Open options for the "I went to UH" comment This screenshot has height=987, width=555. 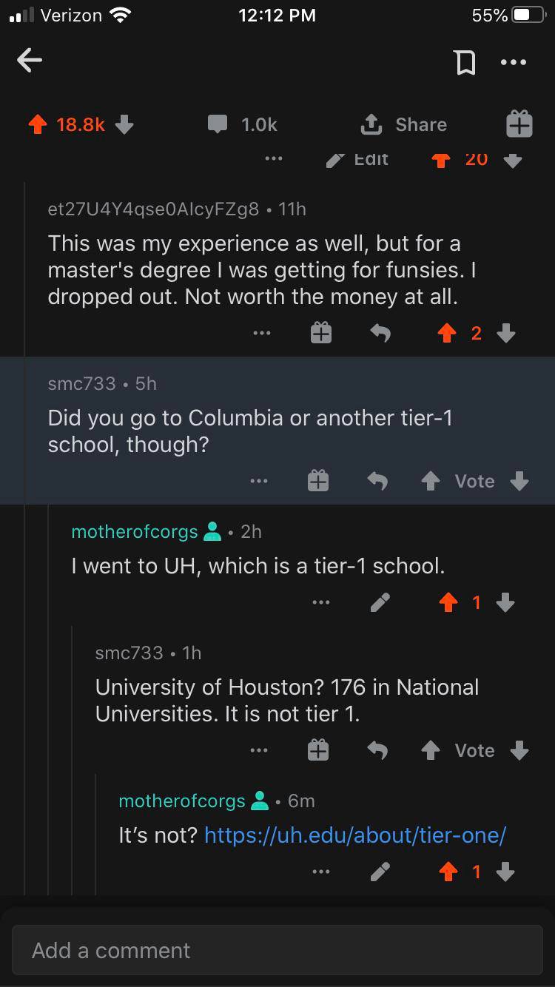pos(320,604)
